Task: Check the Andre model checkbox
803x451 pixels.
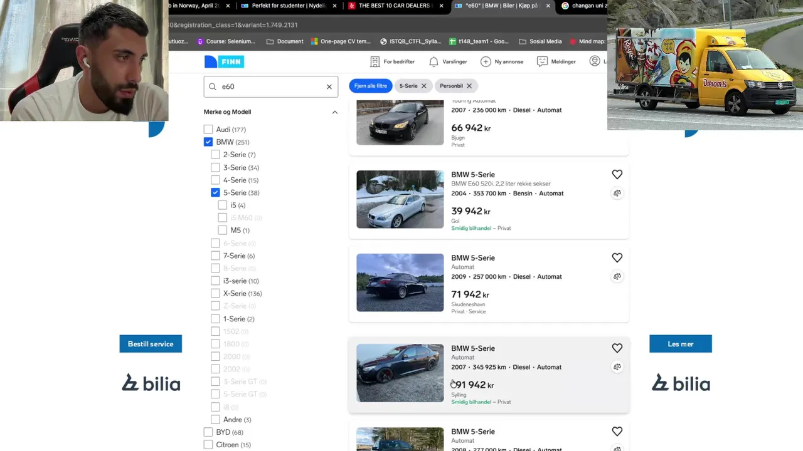Action: pos(215,419)
